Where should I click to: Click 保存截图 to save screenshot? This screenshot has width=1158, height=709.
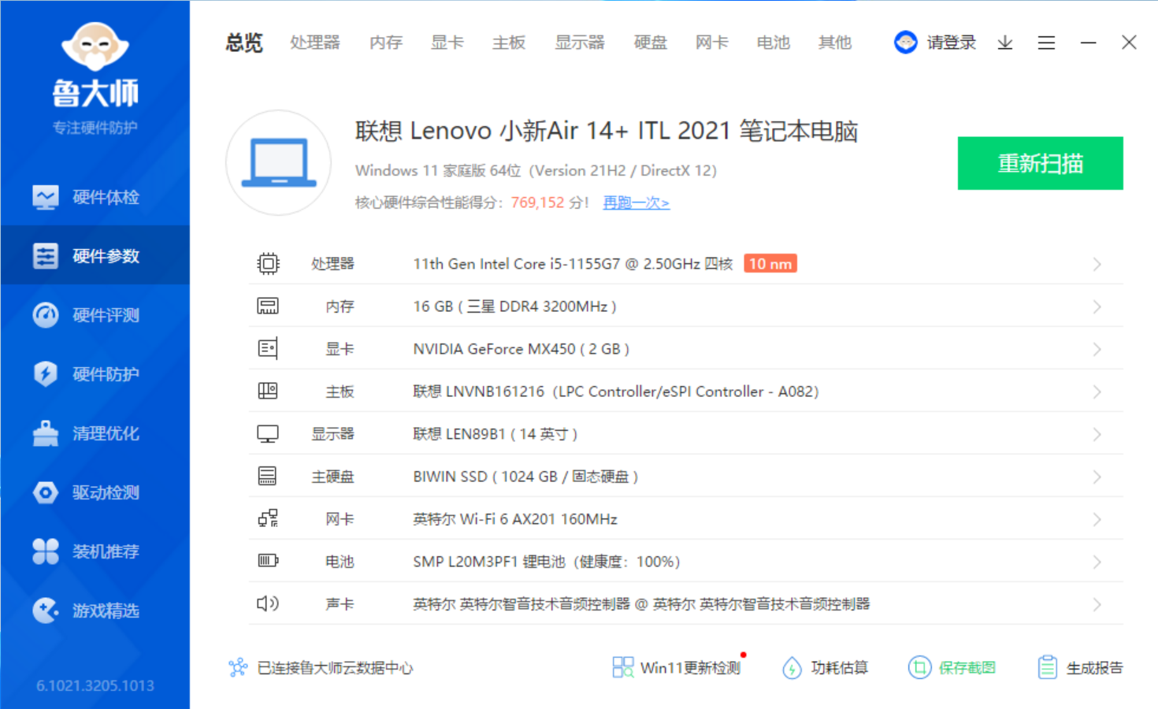pyautogui.click(x=952, y=668)
